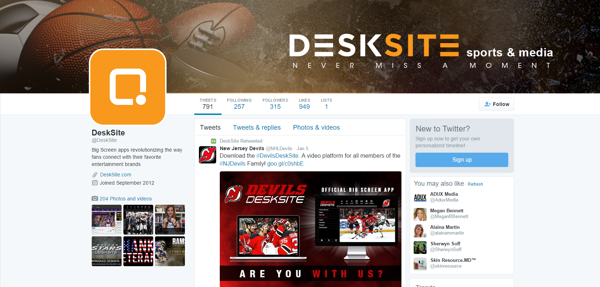The height and width of the screenshot is (287, 600).
Task: Click the New Jersey Devils logo avatar
Action: click(x=208, y=155)
